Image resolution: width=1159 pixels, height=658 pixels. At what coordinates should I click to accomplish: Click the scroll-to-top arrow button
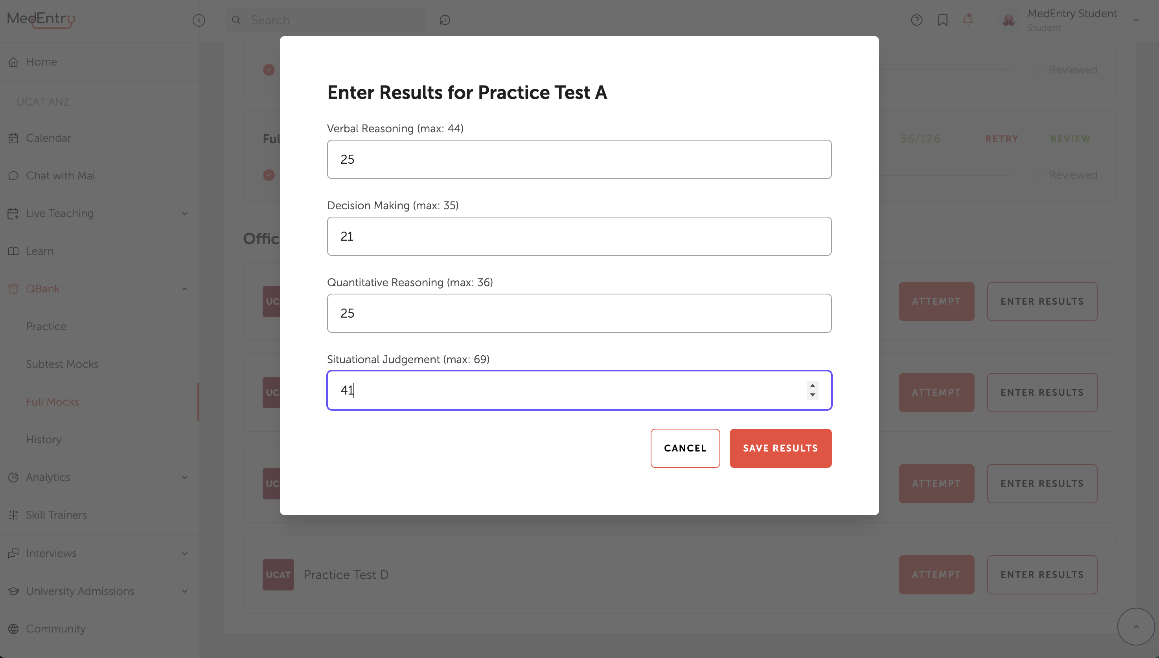(1135, 626)
